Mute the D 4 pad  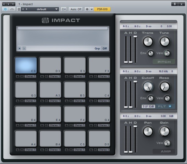[x=22, y=125]
